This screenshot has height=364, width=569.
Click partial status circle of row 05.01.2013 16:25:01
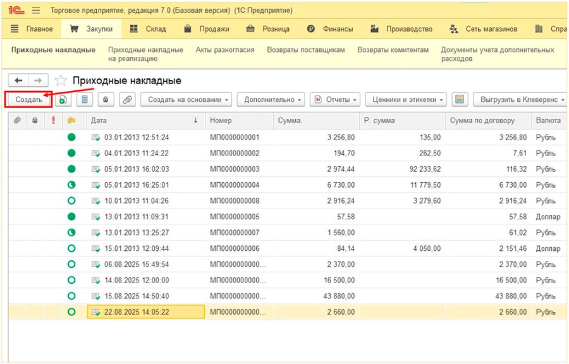[71, 185]
